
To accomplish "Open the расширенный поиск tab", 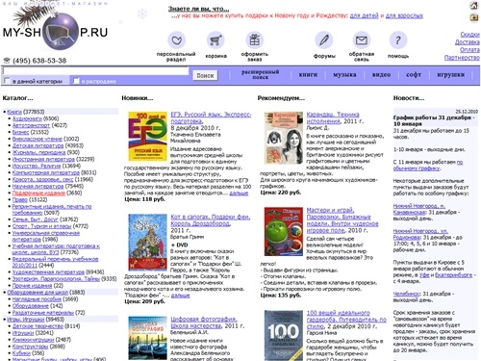I will coord(260,74).
